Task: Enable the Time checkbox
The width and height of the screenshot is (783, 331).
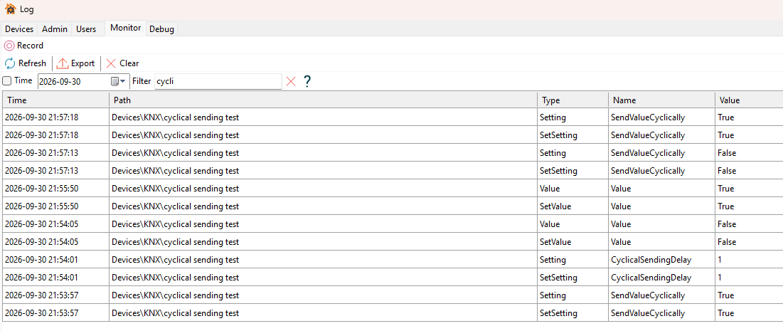Action: click(6, 81)
